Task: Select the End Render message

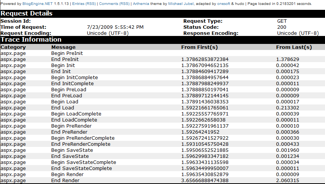Action: point(65,181)
